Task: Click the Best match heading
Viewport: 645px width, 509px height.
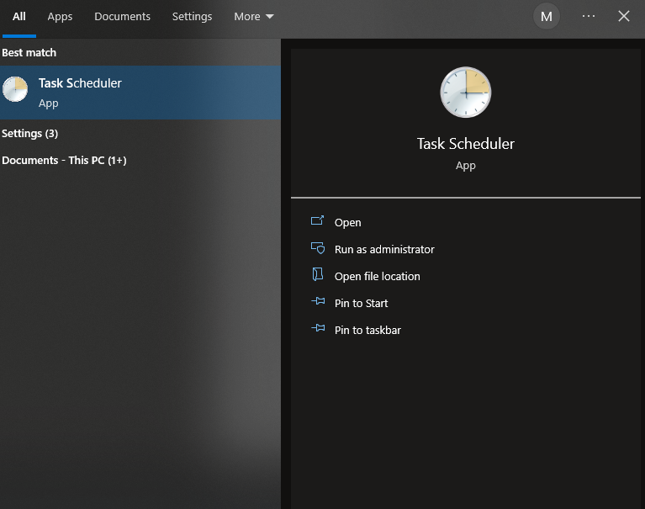Action: pos(29,53)
